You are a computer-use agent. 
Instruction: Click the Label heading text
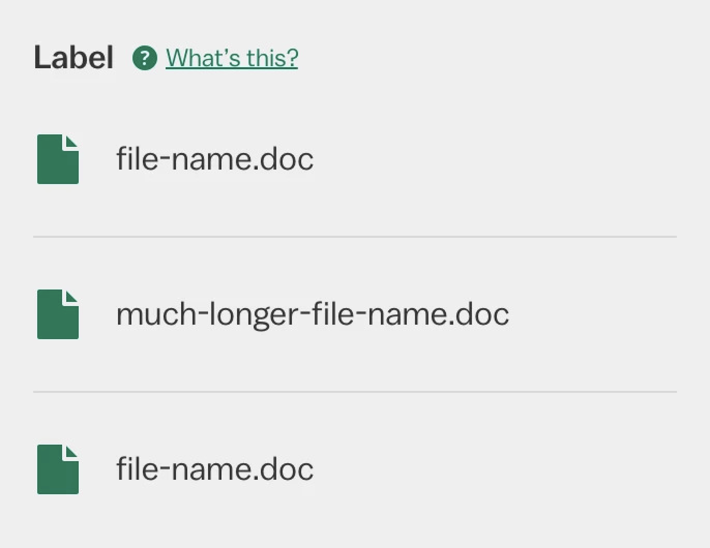pyautogui.click(x=73, y=57)
